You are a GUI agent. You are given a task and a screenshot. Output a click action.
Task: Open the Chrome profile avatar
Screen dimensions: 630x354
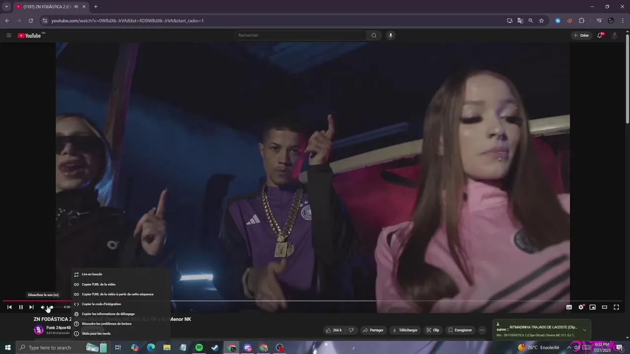(x=611, y=21)
